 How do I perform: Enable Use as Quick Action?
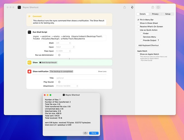[x=138, y=30]
